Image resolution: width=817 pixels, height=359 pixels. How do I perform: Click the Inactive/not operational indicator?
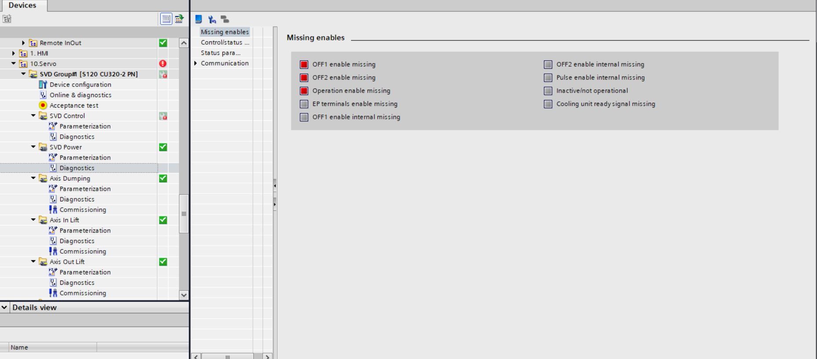(548, 91)
